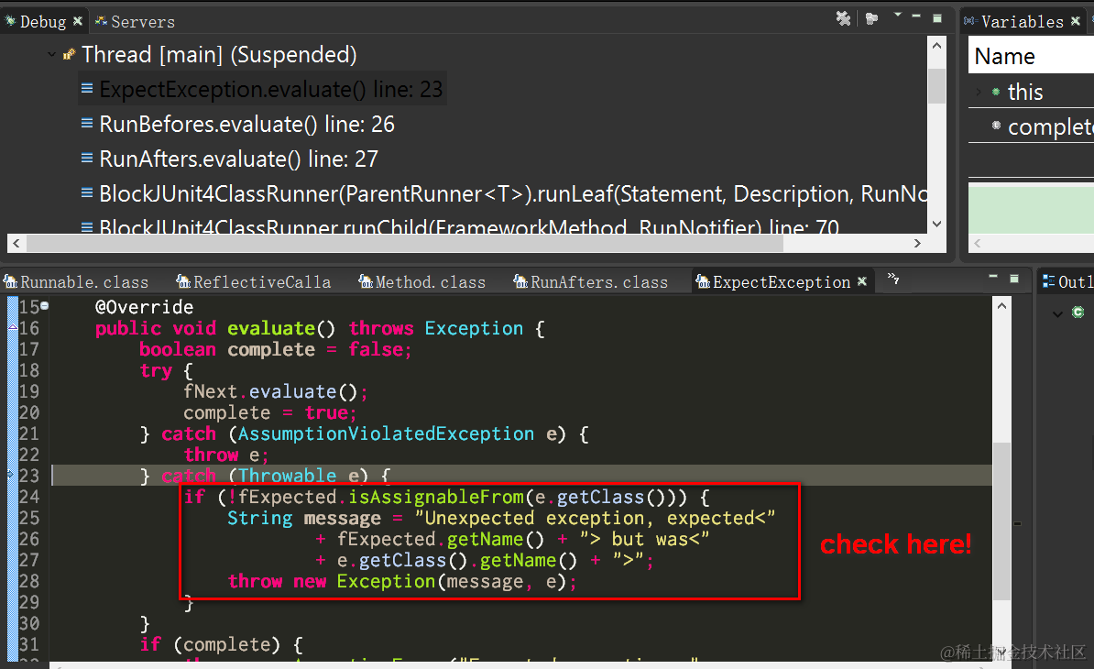The width and height of the screenshot is (1094, 669).
Task: Toggle the execution marker at line 23
Action: pyautogui.click(x=9, y=476)
